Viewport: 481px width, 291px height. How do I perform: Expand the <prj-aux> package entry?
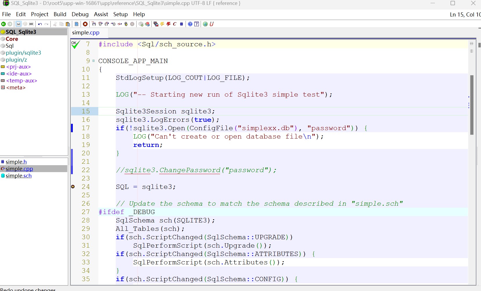[19, 67]
